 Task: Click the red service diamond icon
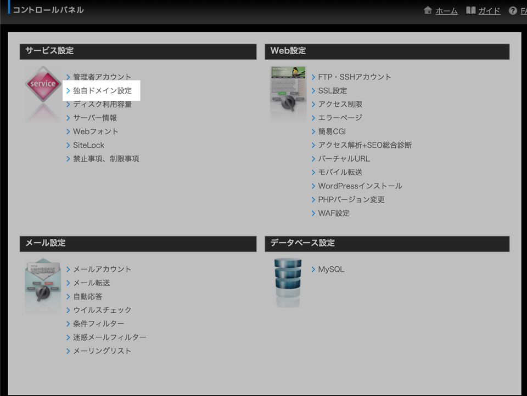[43, 84]
